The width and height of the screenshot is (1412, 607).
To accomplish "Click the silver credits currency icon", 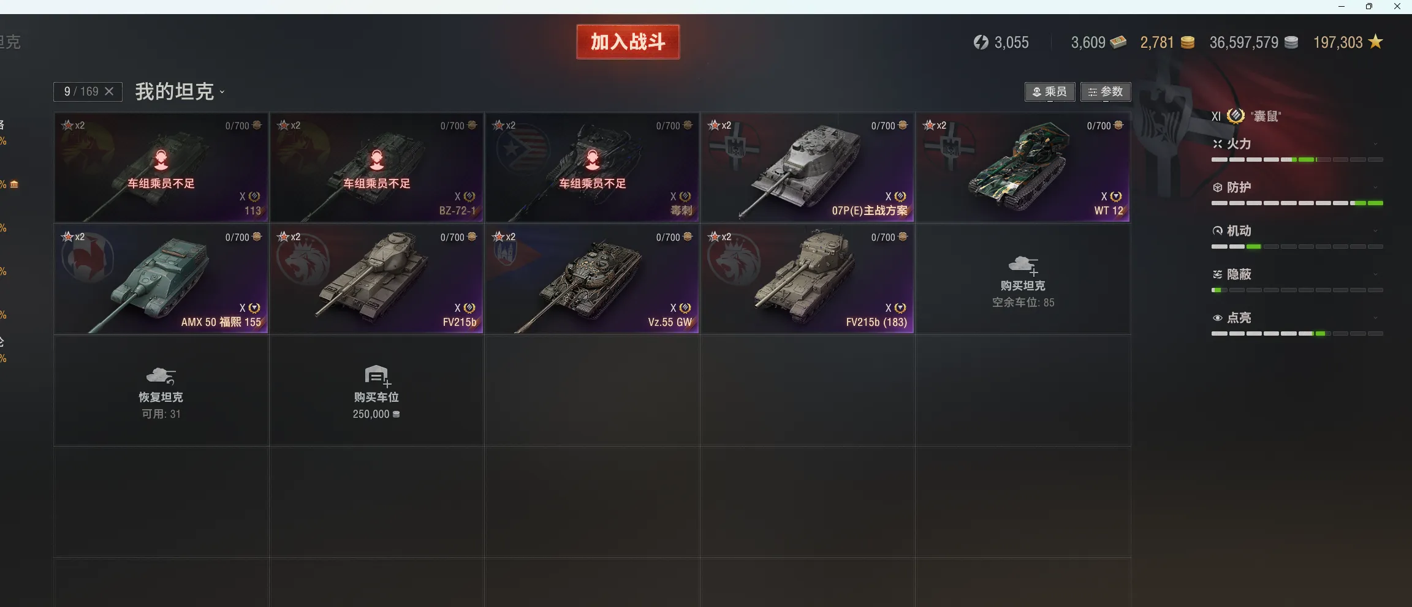I will click(1291, 42).
